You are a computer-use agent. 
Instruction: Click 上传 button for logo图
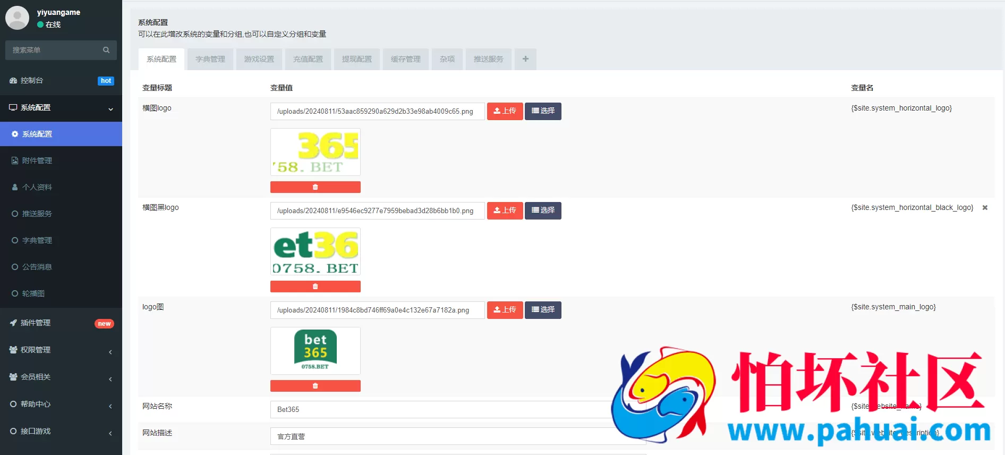click(505, 310)
